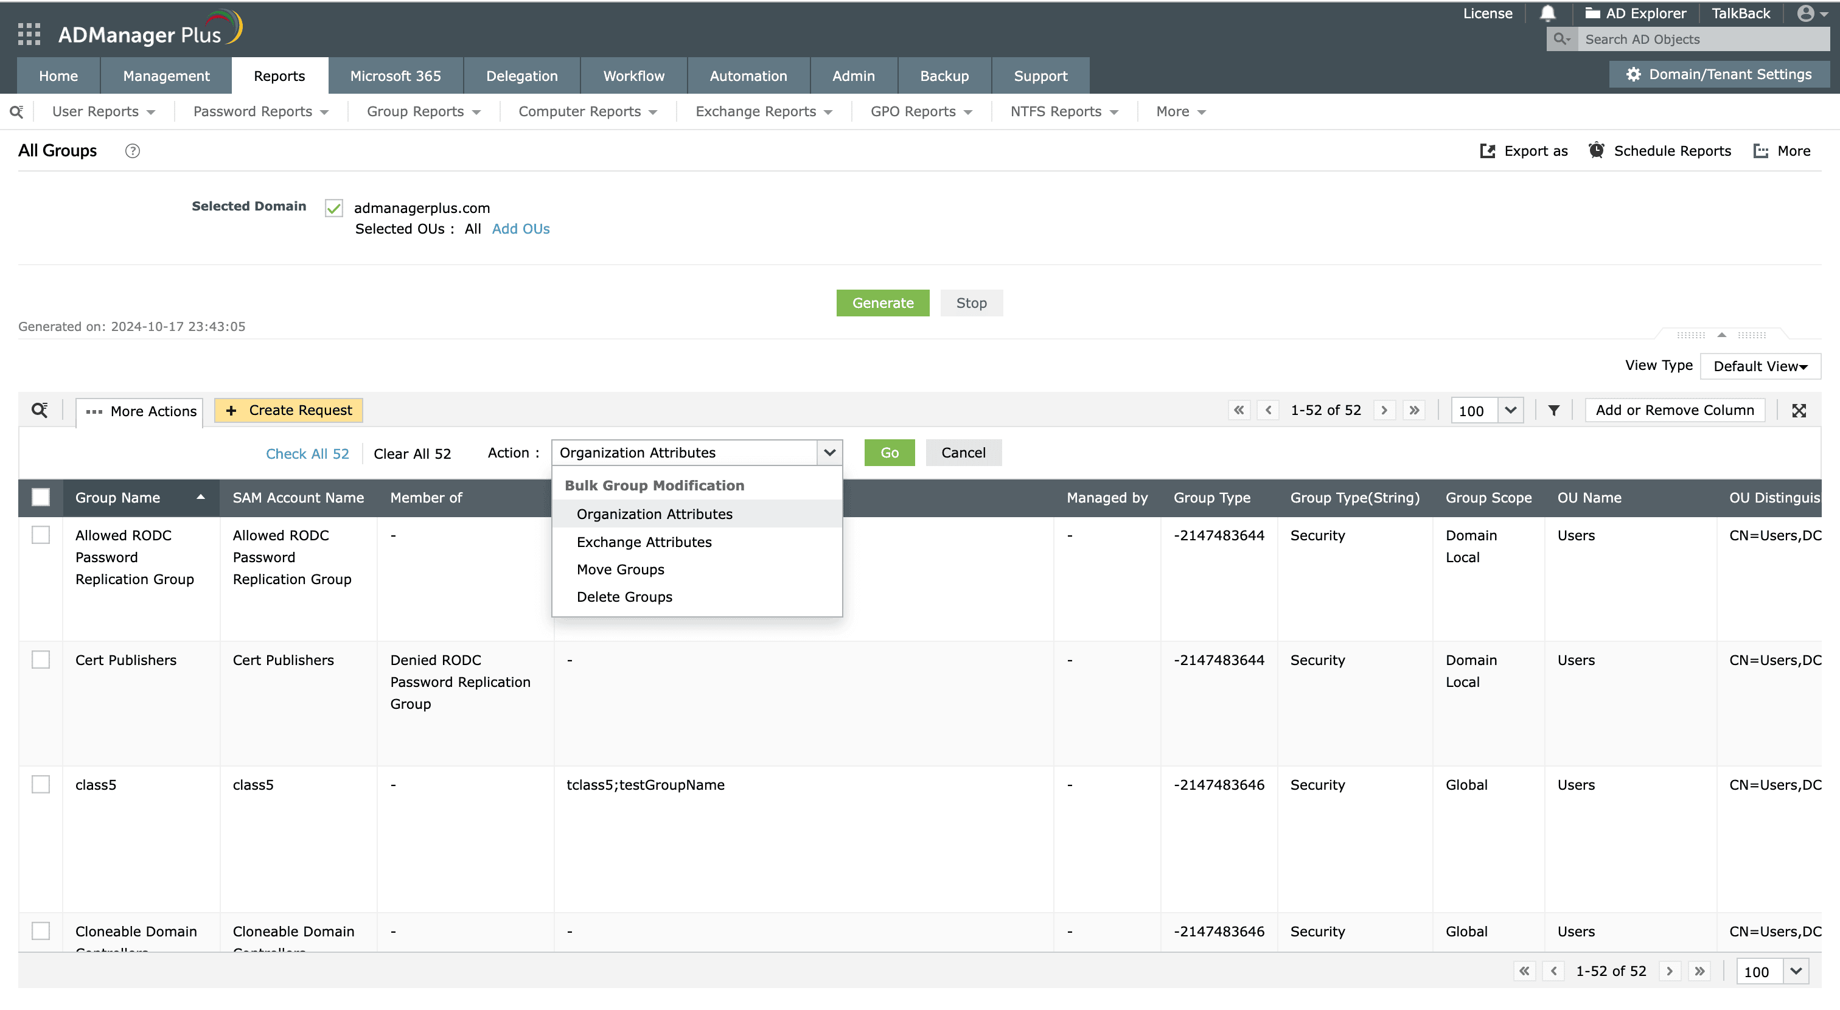The width and height of the screenshot is (1840, 1010).
Task: Open Schedule Reports
Action: (1659, 151)
